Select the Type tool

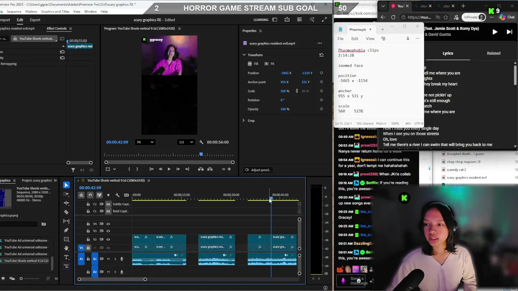point(66,257)
